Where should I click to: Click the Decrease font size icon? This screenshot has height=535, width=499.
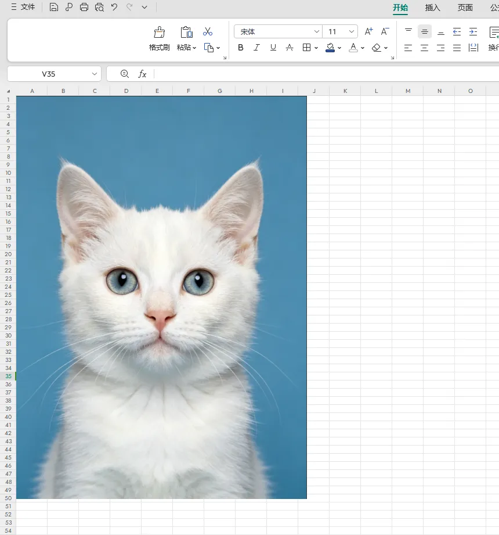click(x=385, y=32)
